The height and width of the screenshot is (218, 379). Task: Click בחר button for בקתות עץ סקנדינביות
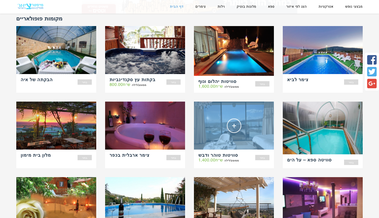(174, 82)
